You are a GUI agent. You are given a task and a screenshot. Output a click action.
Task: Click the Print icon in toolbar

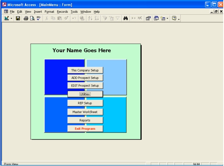tap(26, 18)
